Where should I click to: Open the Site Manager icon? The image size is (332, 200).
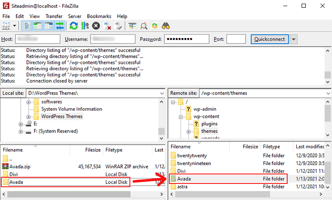tap(6, 26)
